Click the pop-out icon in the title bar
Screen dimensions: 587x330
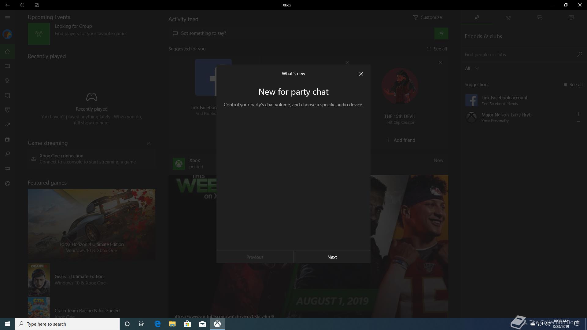point(37,5)
